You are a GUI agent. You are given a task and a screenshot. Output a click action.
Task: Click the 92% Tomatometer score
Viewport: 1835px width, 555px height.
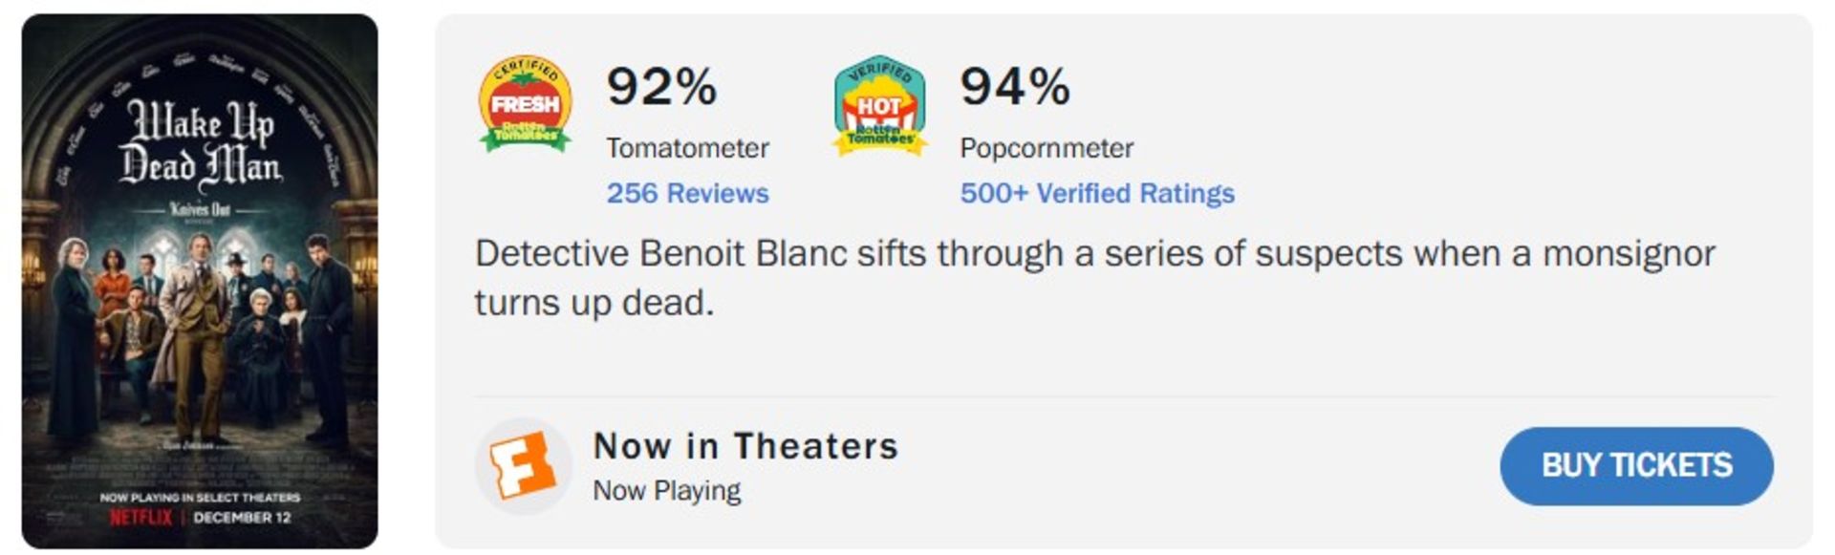tap(661, 87)
